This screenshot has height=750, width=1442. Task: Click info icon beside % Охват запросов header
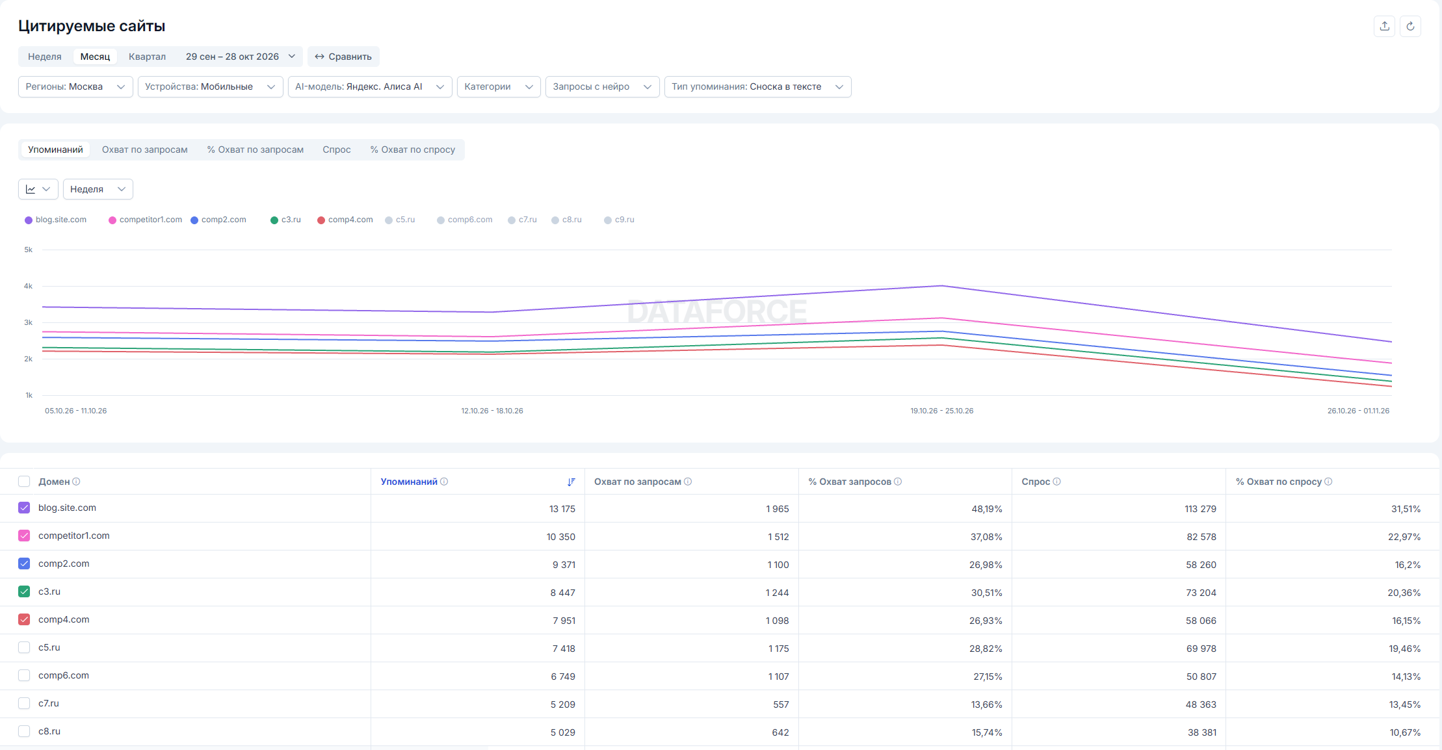[x=898, y=482]
